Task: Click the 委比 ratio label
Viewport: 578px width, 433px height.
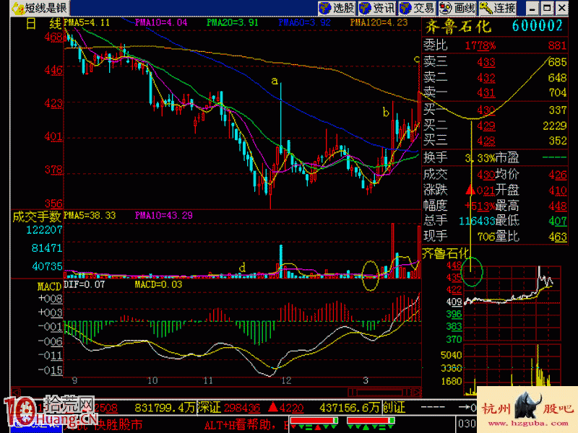Action: (x=436, y=45)
